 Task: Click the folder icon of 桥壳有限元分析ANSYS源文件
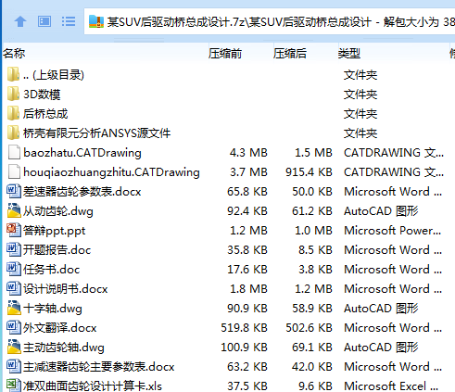click(x=14, y=133)
